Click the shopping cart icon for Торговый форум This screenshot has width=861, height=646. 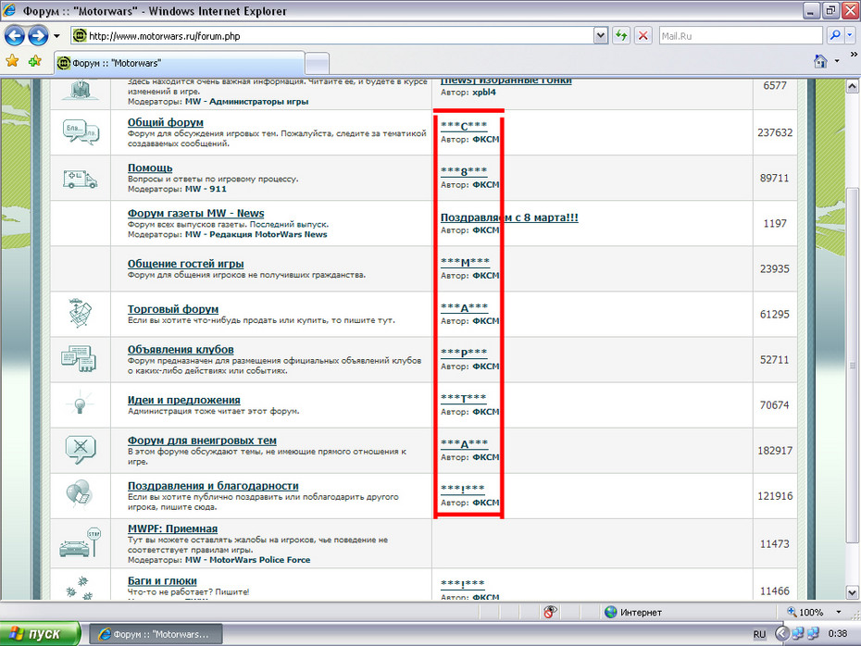[81, 314]
